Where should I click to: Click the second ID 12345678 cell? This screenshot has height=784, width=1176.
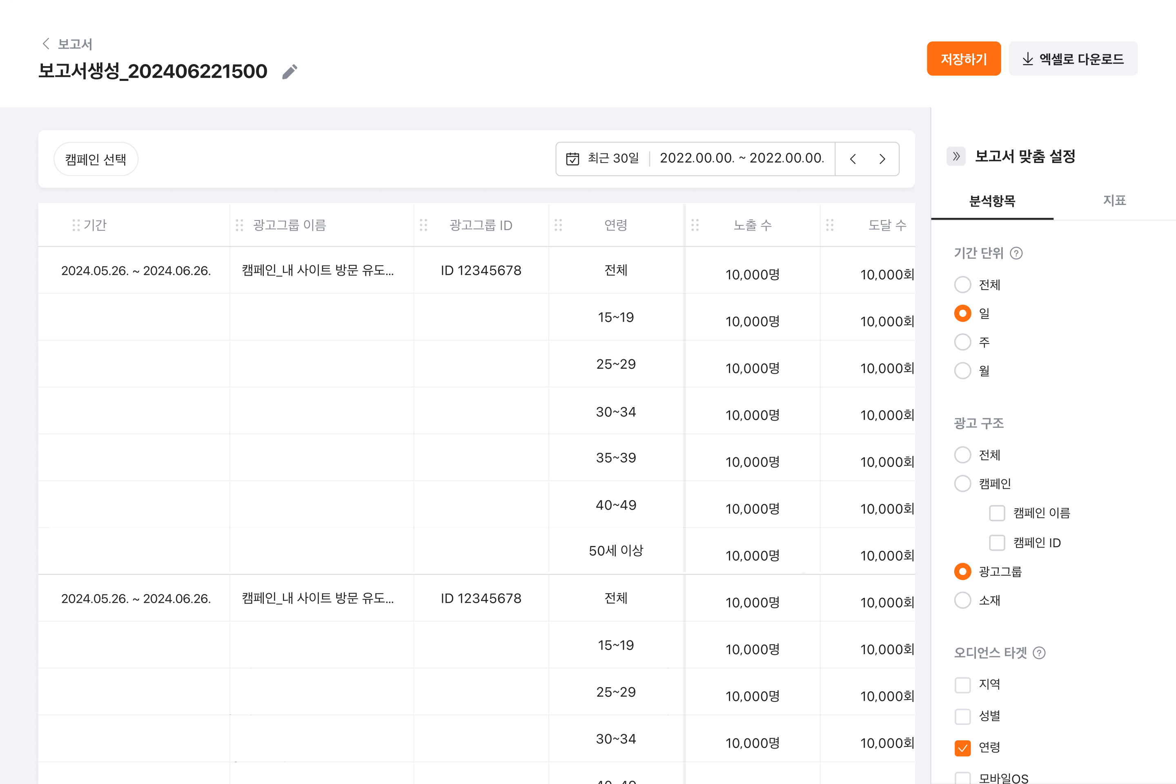click(x=481, y=599)
